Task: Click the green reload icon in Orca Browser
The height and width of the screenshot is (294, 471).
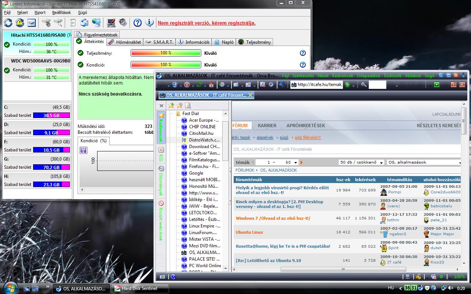Action: pyautogui.click(x=199, y=85)
